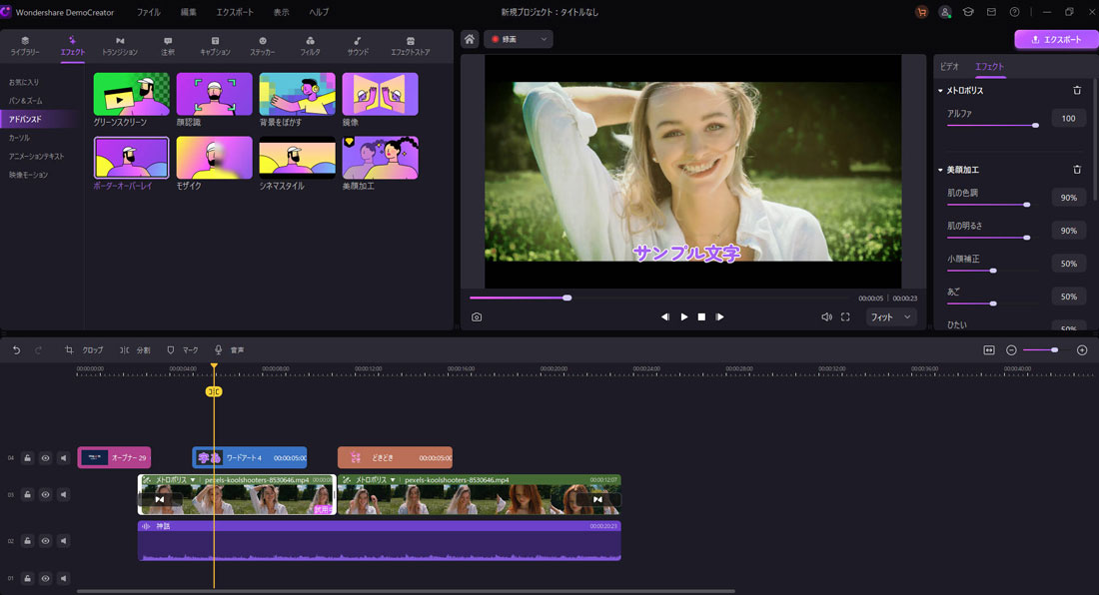The width and height of the screenshot is (1099, 595).
Task: Select the ワードアート 4 clip on timeline
Action: pyautogui.click(x=250, y=458)
